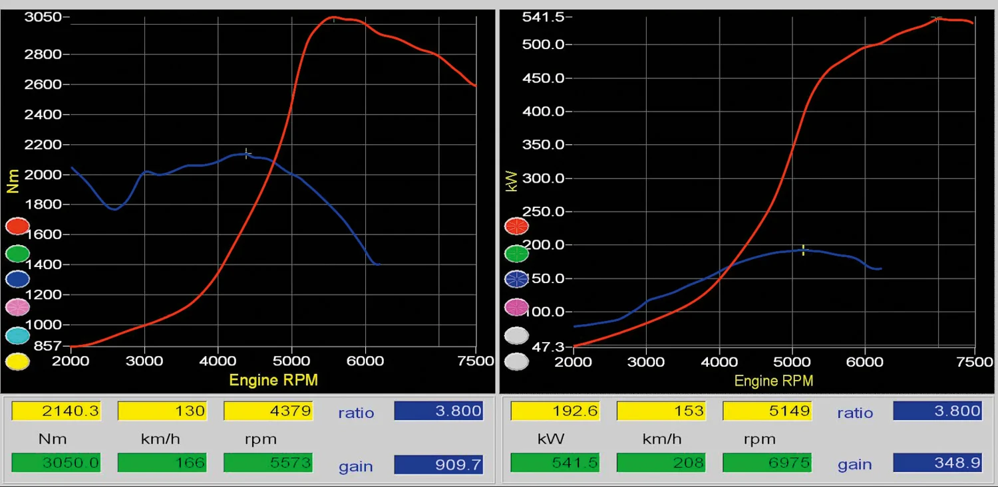Image resolution: width=998 pixels, height=487 pixels.
Task: Select the red trace channel icon on torque chart
Action: [x=17, y=226]
